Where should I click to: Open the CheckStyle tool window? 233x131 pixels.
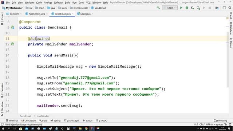click(x=28, y=120)
